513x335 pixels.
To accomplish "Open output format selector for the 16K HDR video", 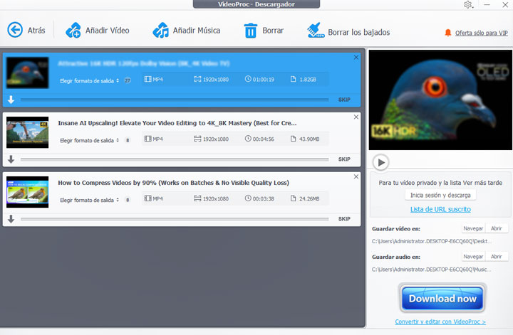I will (89, 80).
